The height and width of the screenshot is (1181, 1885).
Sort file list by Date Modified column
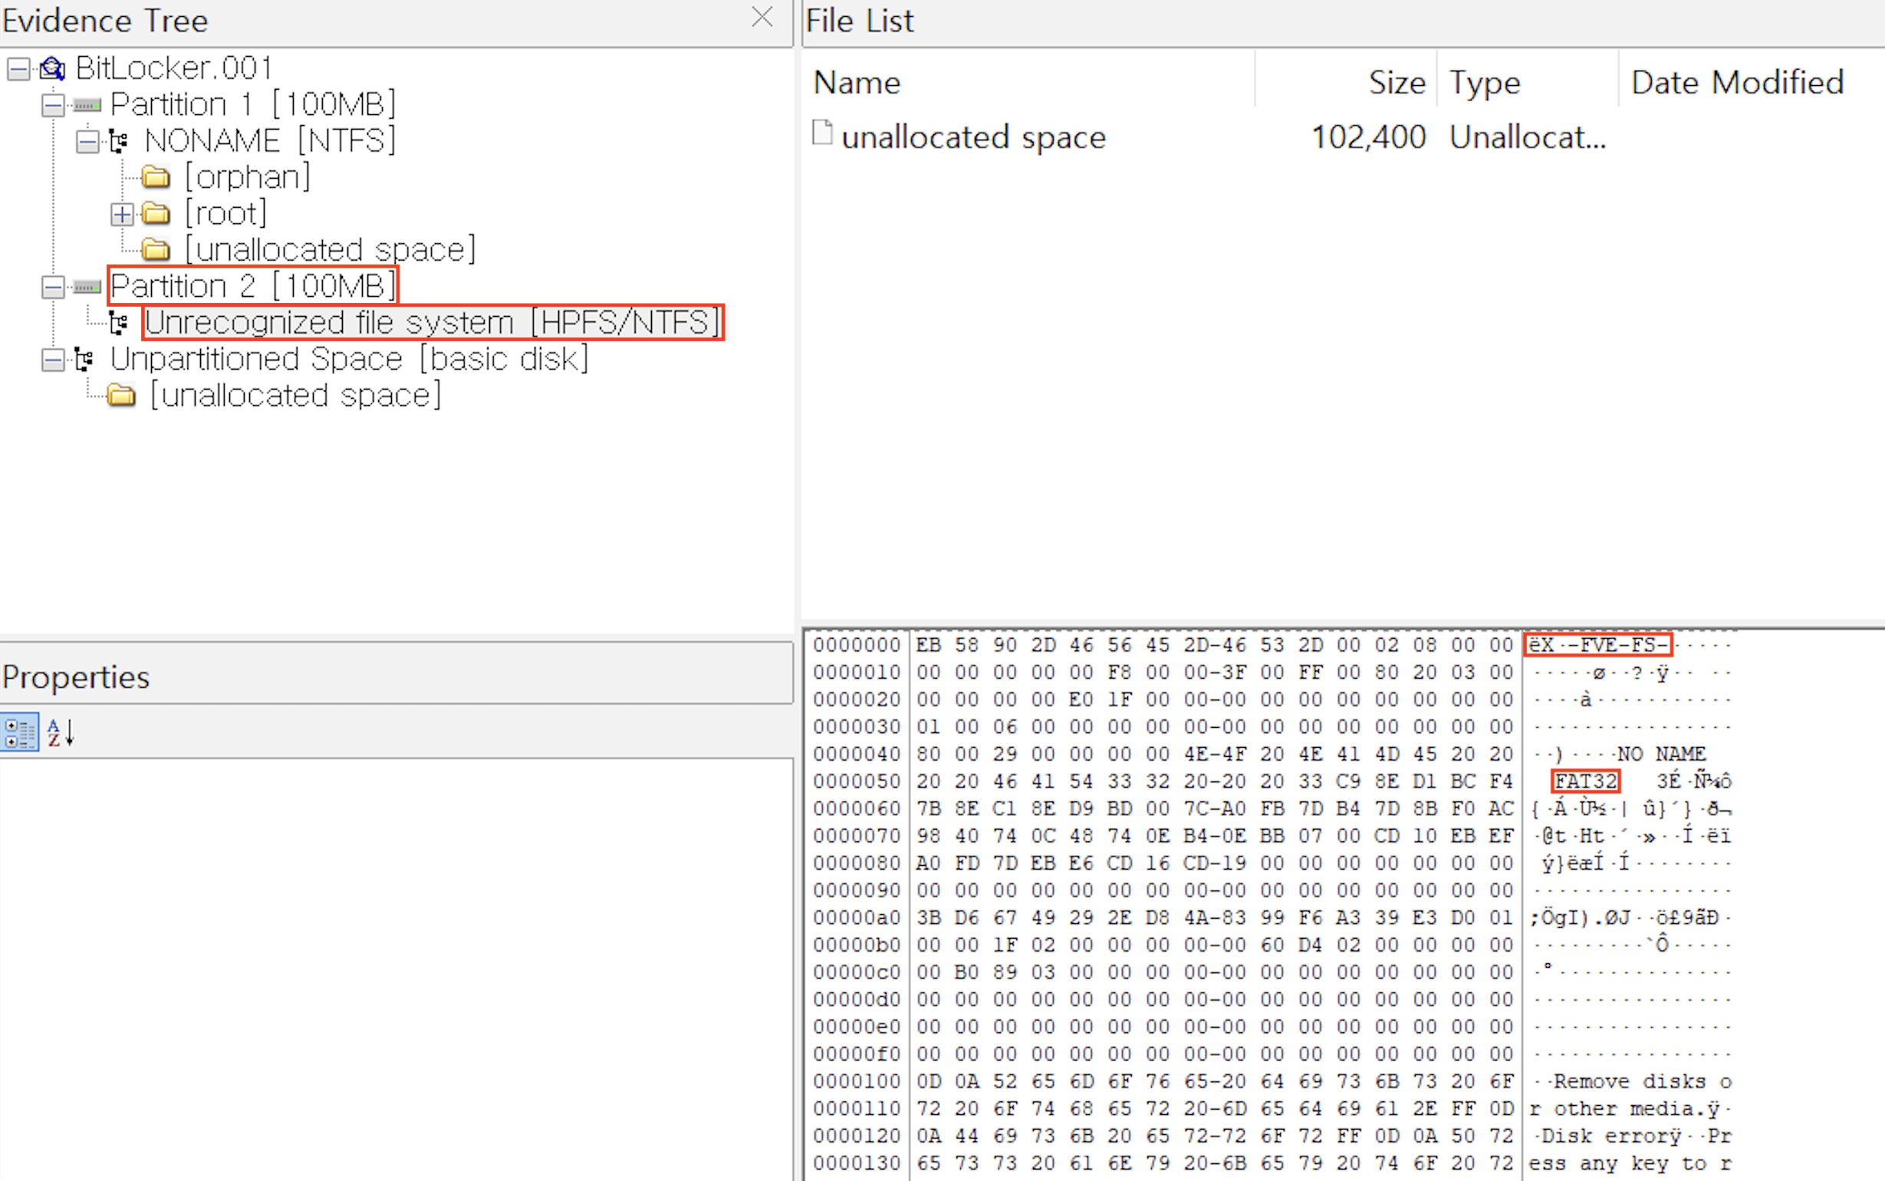[x=1737, y=83]
